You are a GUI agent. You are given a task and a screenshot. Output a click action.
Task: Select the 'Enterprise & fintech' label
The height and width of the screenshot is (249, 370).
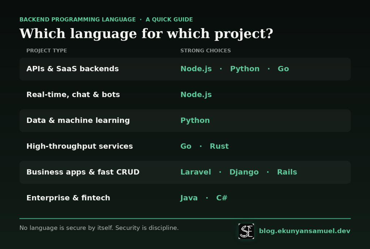click(68, 198)
